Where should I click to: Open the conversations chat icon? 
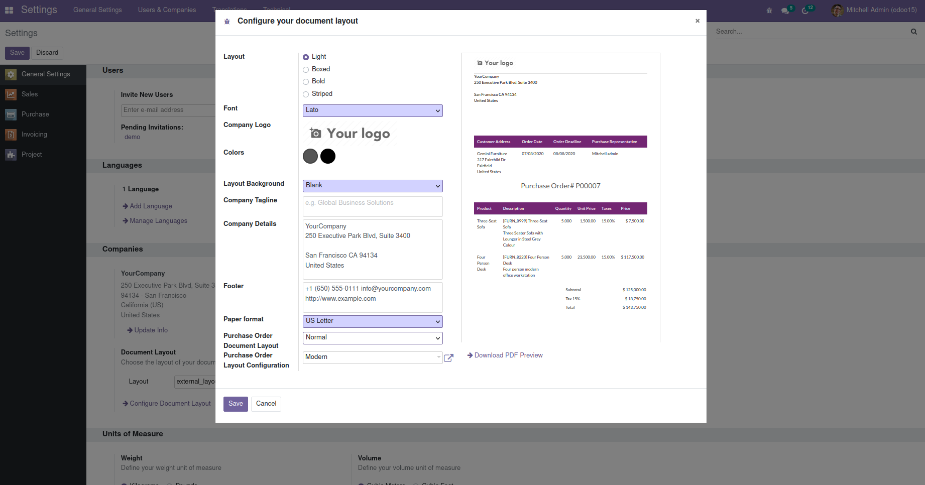tap(785, 11)
